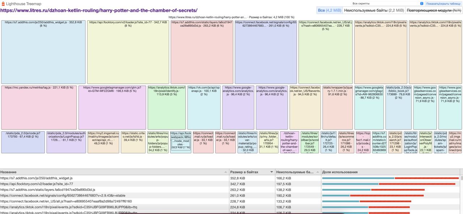Open the litres.ru harry-potter page URL link

pos(99,10)
